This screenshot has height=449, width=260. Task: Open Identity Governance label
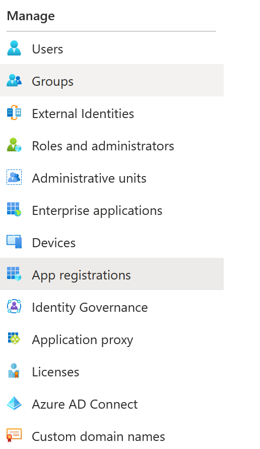coord(90,308)
